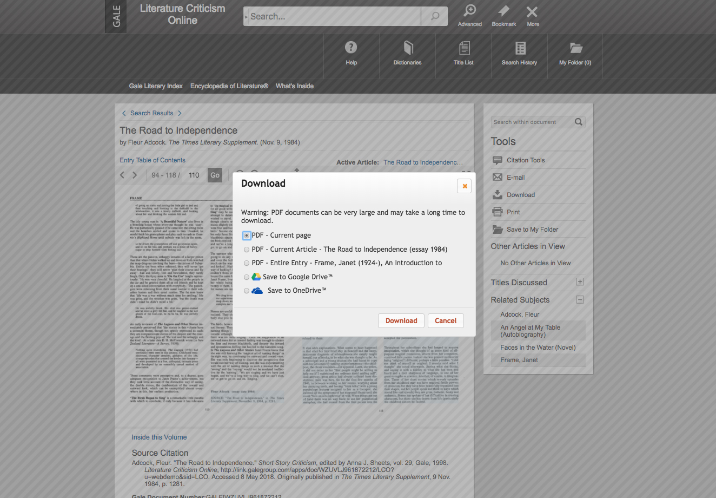The width and height of the screenshot is (716, 498).
Task: Open the Active Article title link
Action: (x=423, y=162)
